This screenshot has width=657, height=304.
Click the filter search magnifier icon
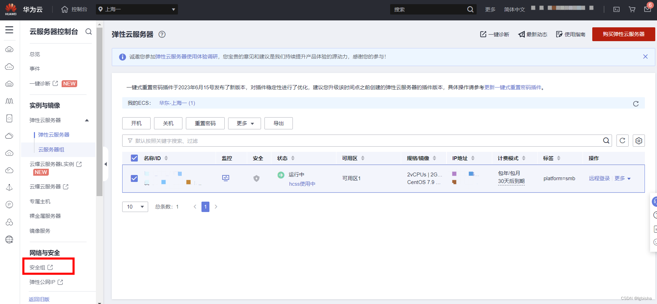tap(606, 140)
